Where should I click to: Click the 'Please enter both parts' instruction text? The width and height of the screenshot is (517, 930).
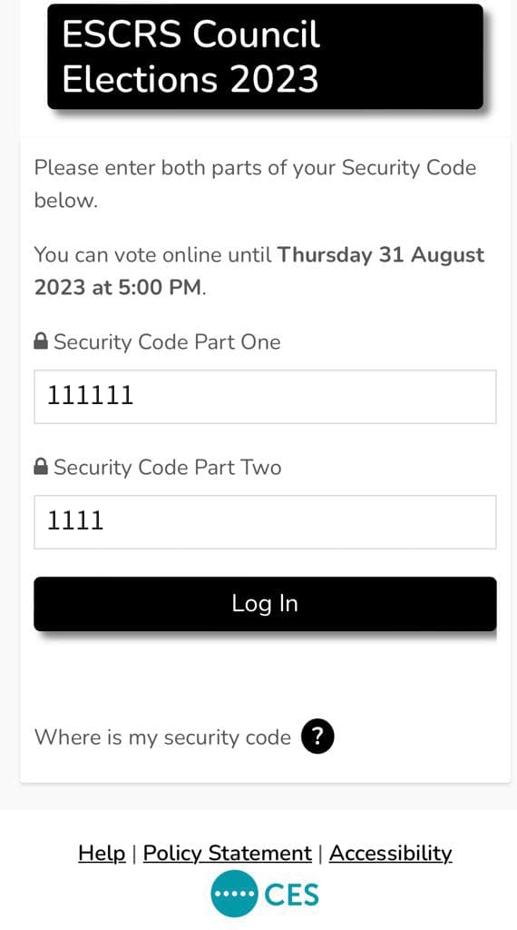pyautogui.click(x=255, y=183)
